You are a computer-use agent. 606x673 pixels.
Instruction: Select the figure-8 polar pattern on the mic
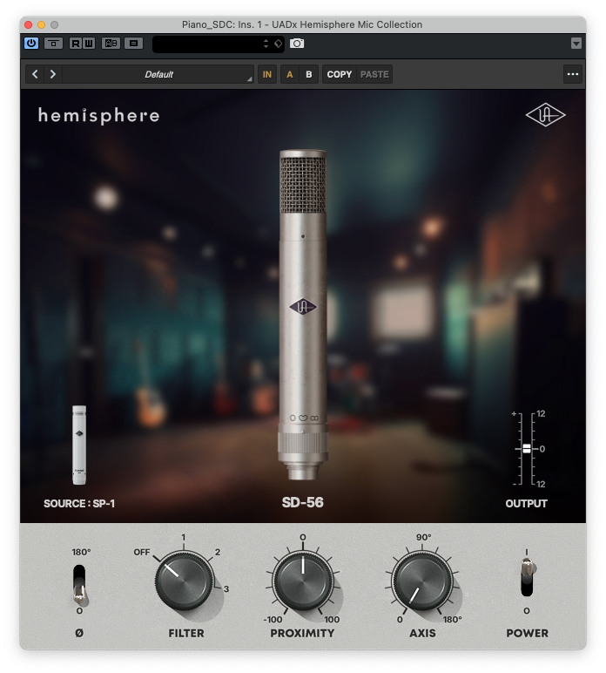coord(314,418)
